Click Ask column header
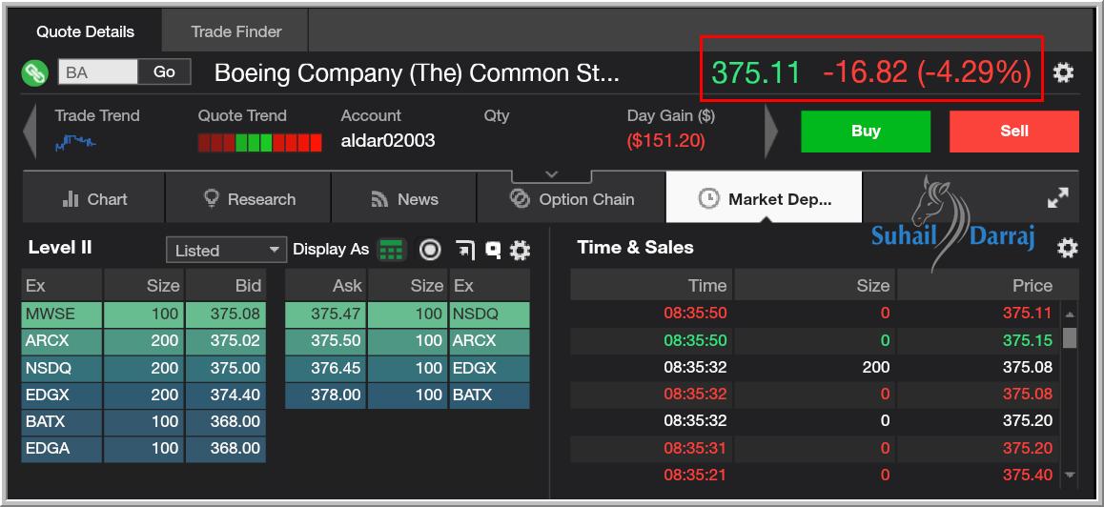Screen dimensions: 1104x507 [x=325, y=285]
